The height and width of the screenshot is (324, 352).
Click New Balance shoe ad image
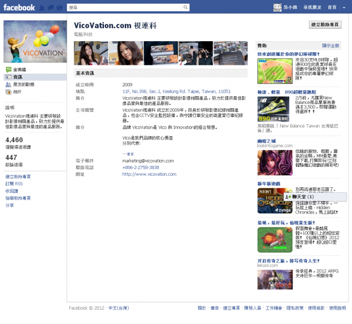(273, 109)
